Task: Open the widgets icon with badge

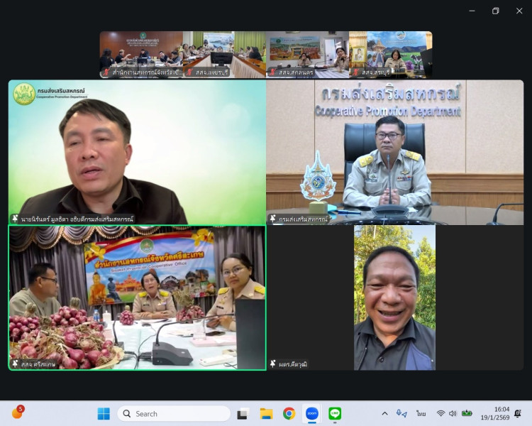Action: click(x=17, y=413)
